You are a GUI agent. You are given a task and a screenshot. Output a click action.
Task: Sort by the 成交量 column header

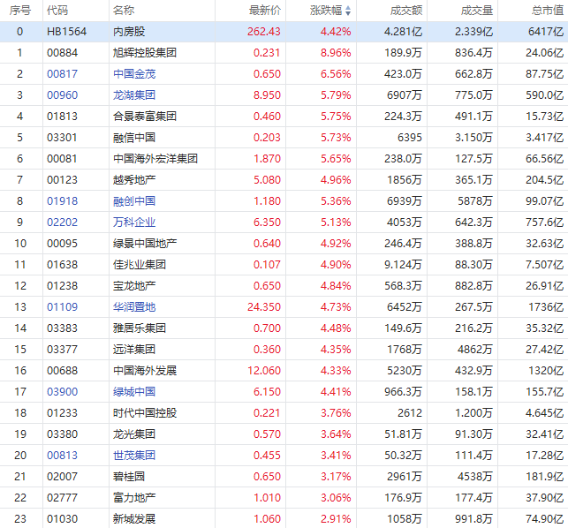[477, 11]
